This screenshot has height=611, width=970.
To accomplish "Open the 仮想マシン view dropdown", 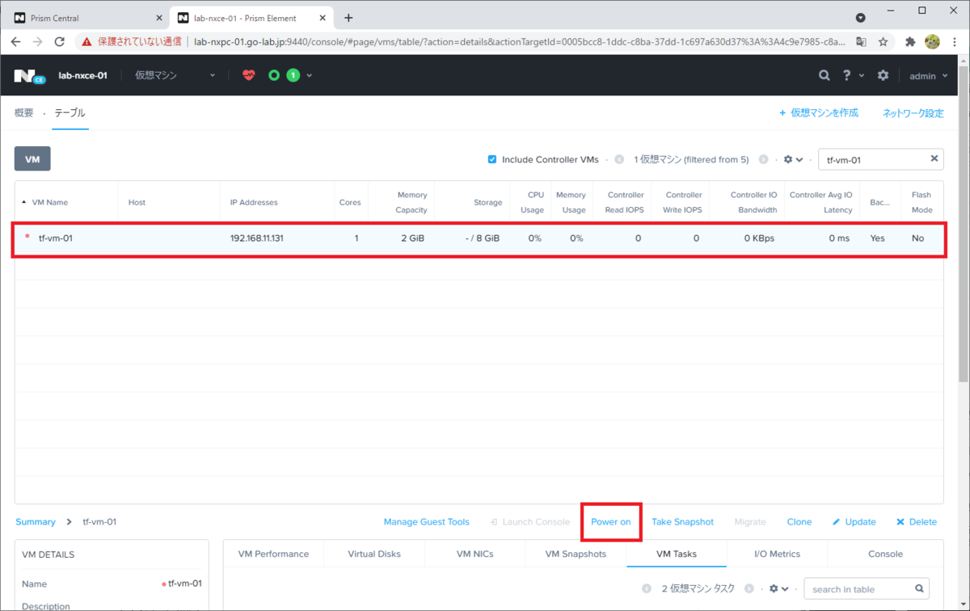I will [x=175, y=75].
